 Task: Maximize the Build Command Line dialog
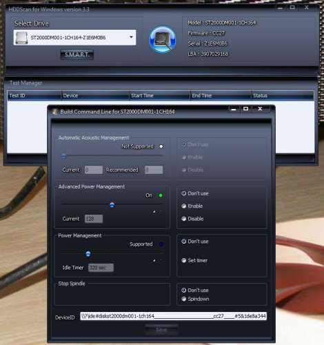point(246,109)
